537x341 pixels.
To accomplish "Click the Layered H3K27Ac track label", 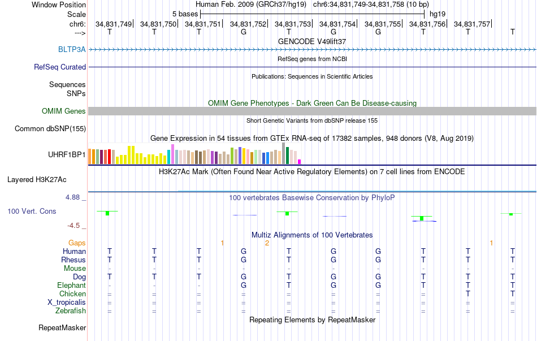I will [x=37, y=180].
